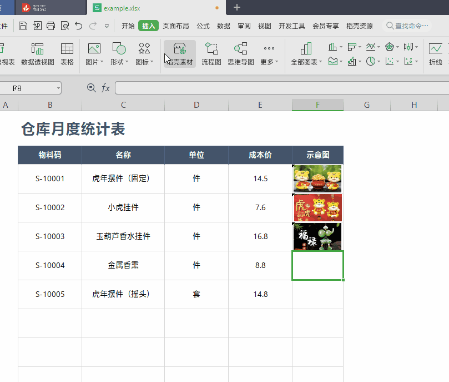
Task: Select the 插入 ribbon tab
Action: coord(148,26)
